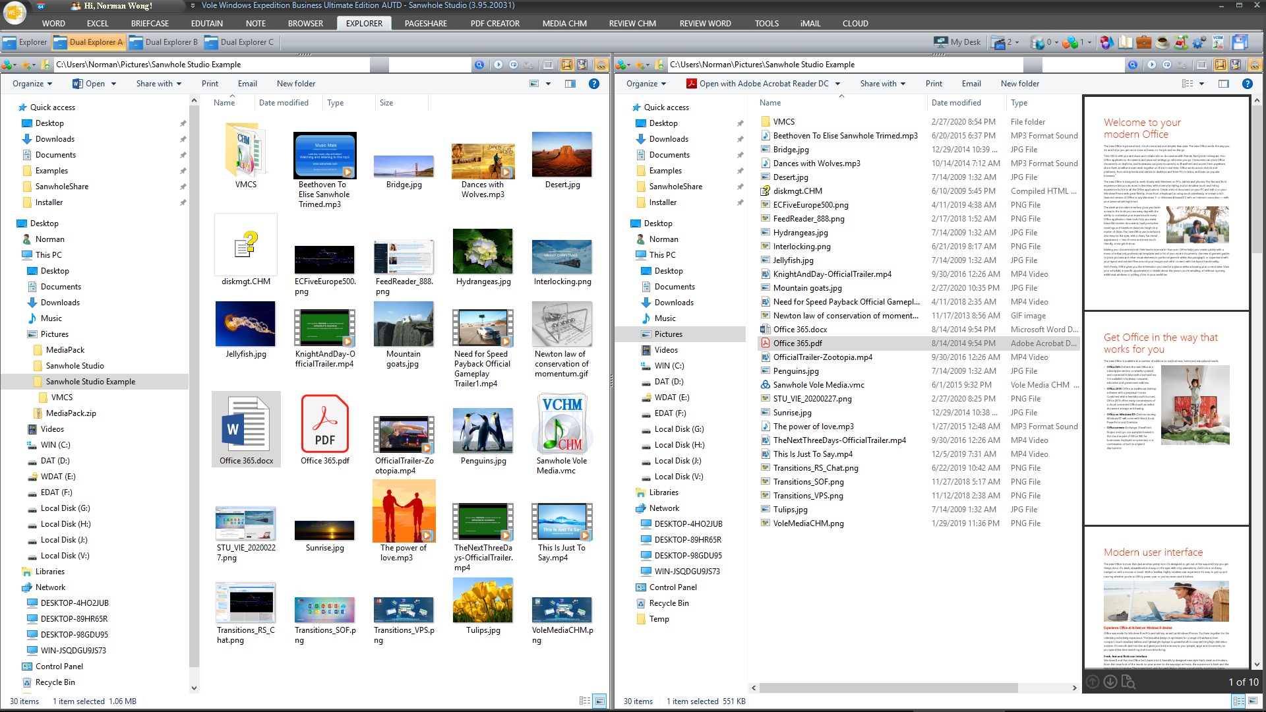This screenshot has width=1266, height=712.
Task: Open the right explorer view options dropdown arrow
Action: pos(1201,84)
